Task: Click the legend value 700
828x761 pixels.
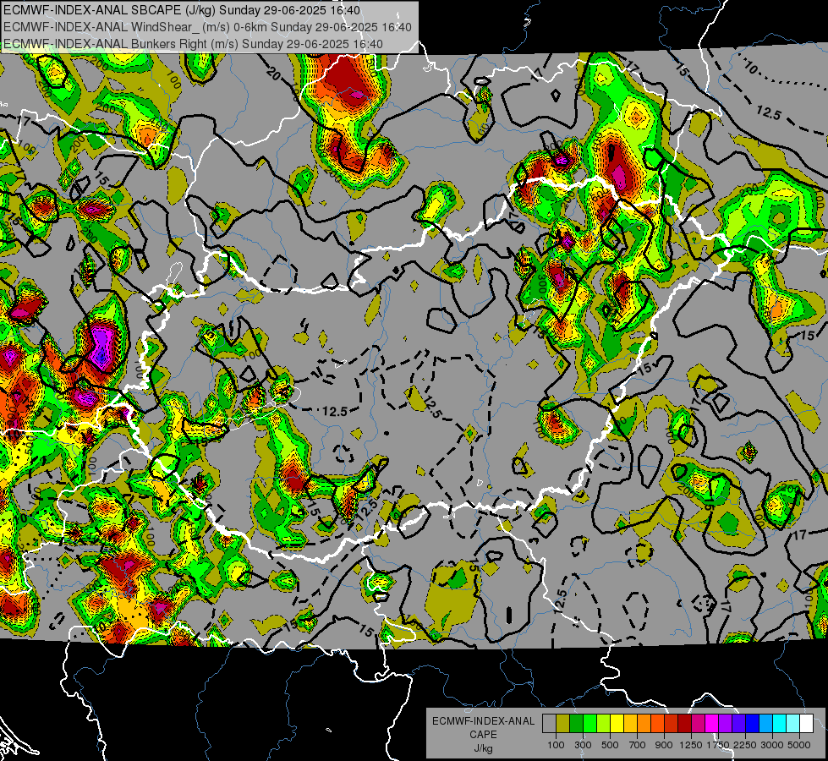Action: tap(638, 745)
